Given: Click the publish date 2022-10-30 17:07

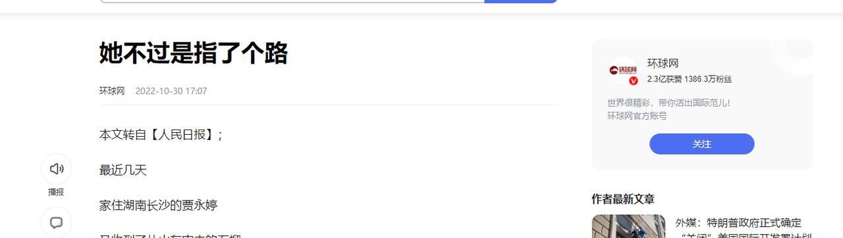Looking at the screenshot, I should coord(171,91).
